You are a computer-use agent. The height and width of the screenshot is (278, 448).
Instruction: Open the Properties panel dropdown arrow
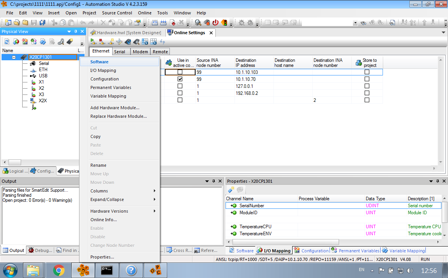[431, 181]
